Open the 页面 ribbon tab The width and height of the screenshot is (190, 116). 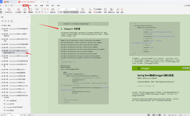(47, 6)
